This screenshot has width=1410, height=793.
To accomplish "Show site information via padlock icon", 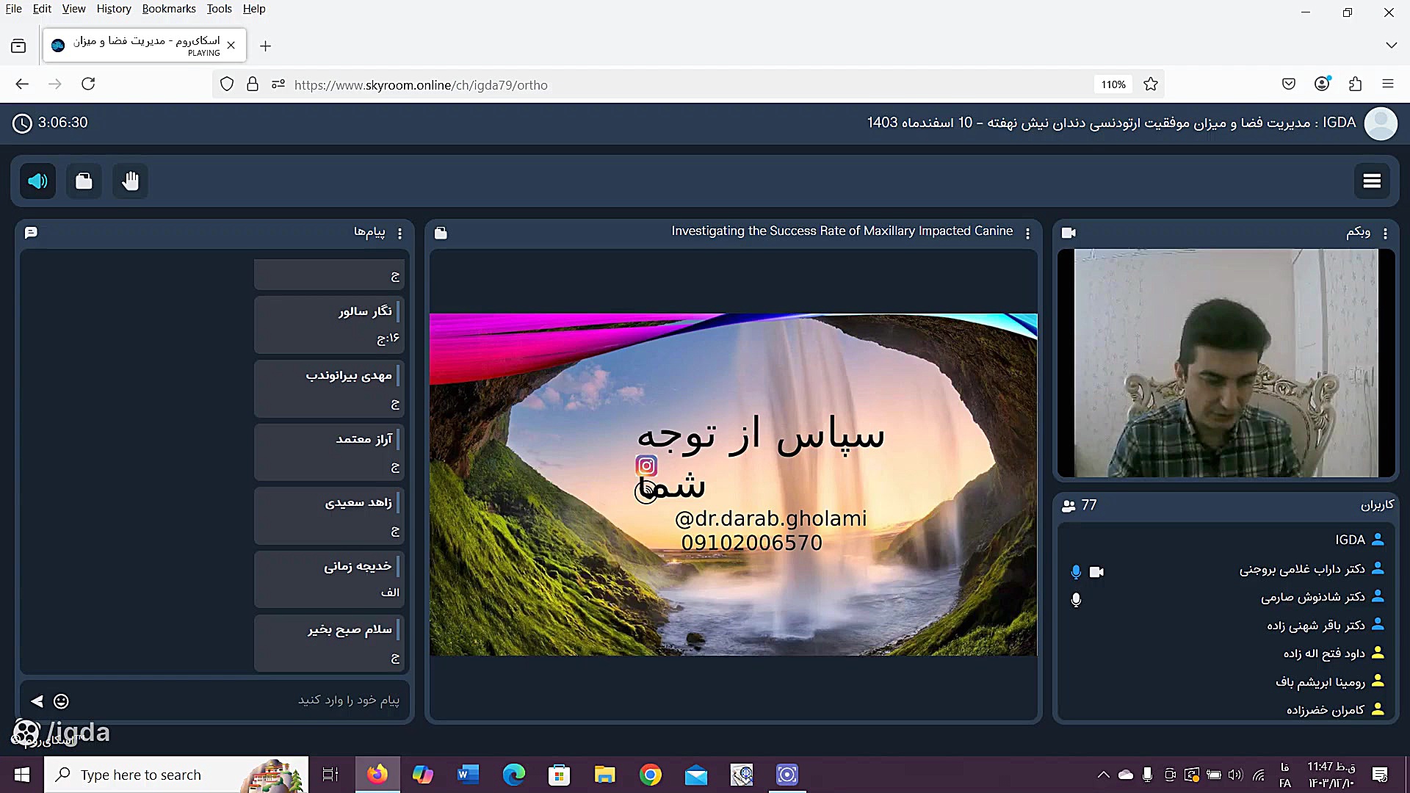I will tap(253, 84).
